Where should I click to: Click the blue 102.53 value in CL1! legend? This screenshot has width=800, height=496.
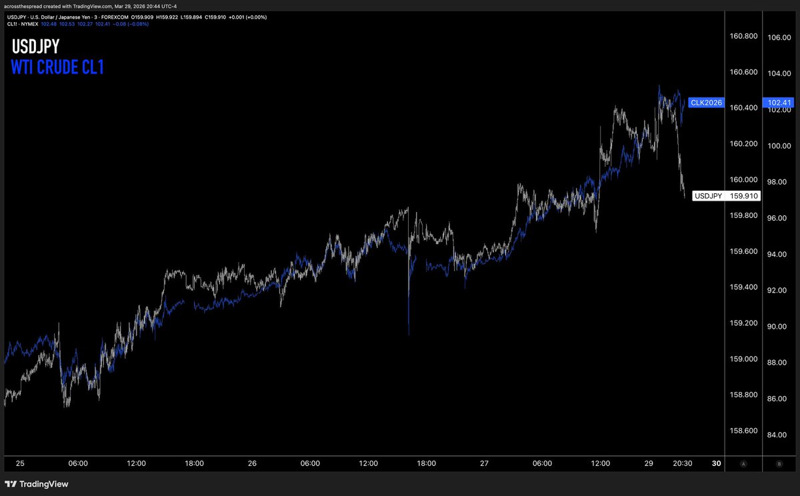coord(67,24)
